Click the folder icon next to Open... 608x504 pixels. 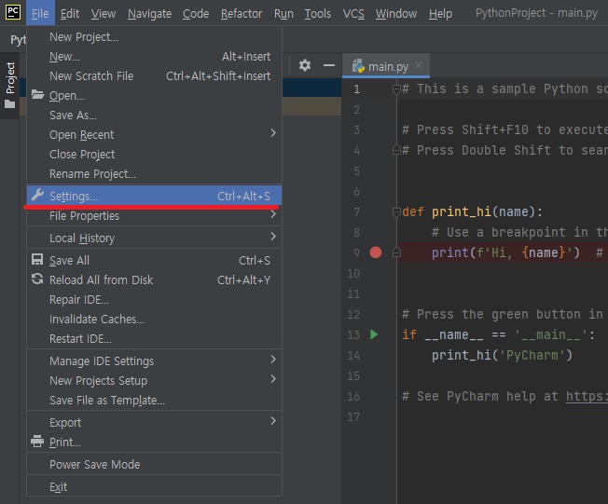[37, 94]
